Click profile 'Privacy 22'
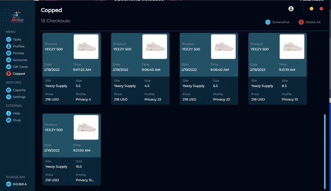The image size is (331, 191). point(153,100)
